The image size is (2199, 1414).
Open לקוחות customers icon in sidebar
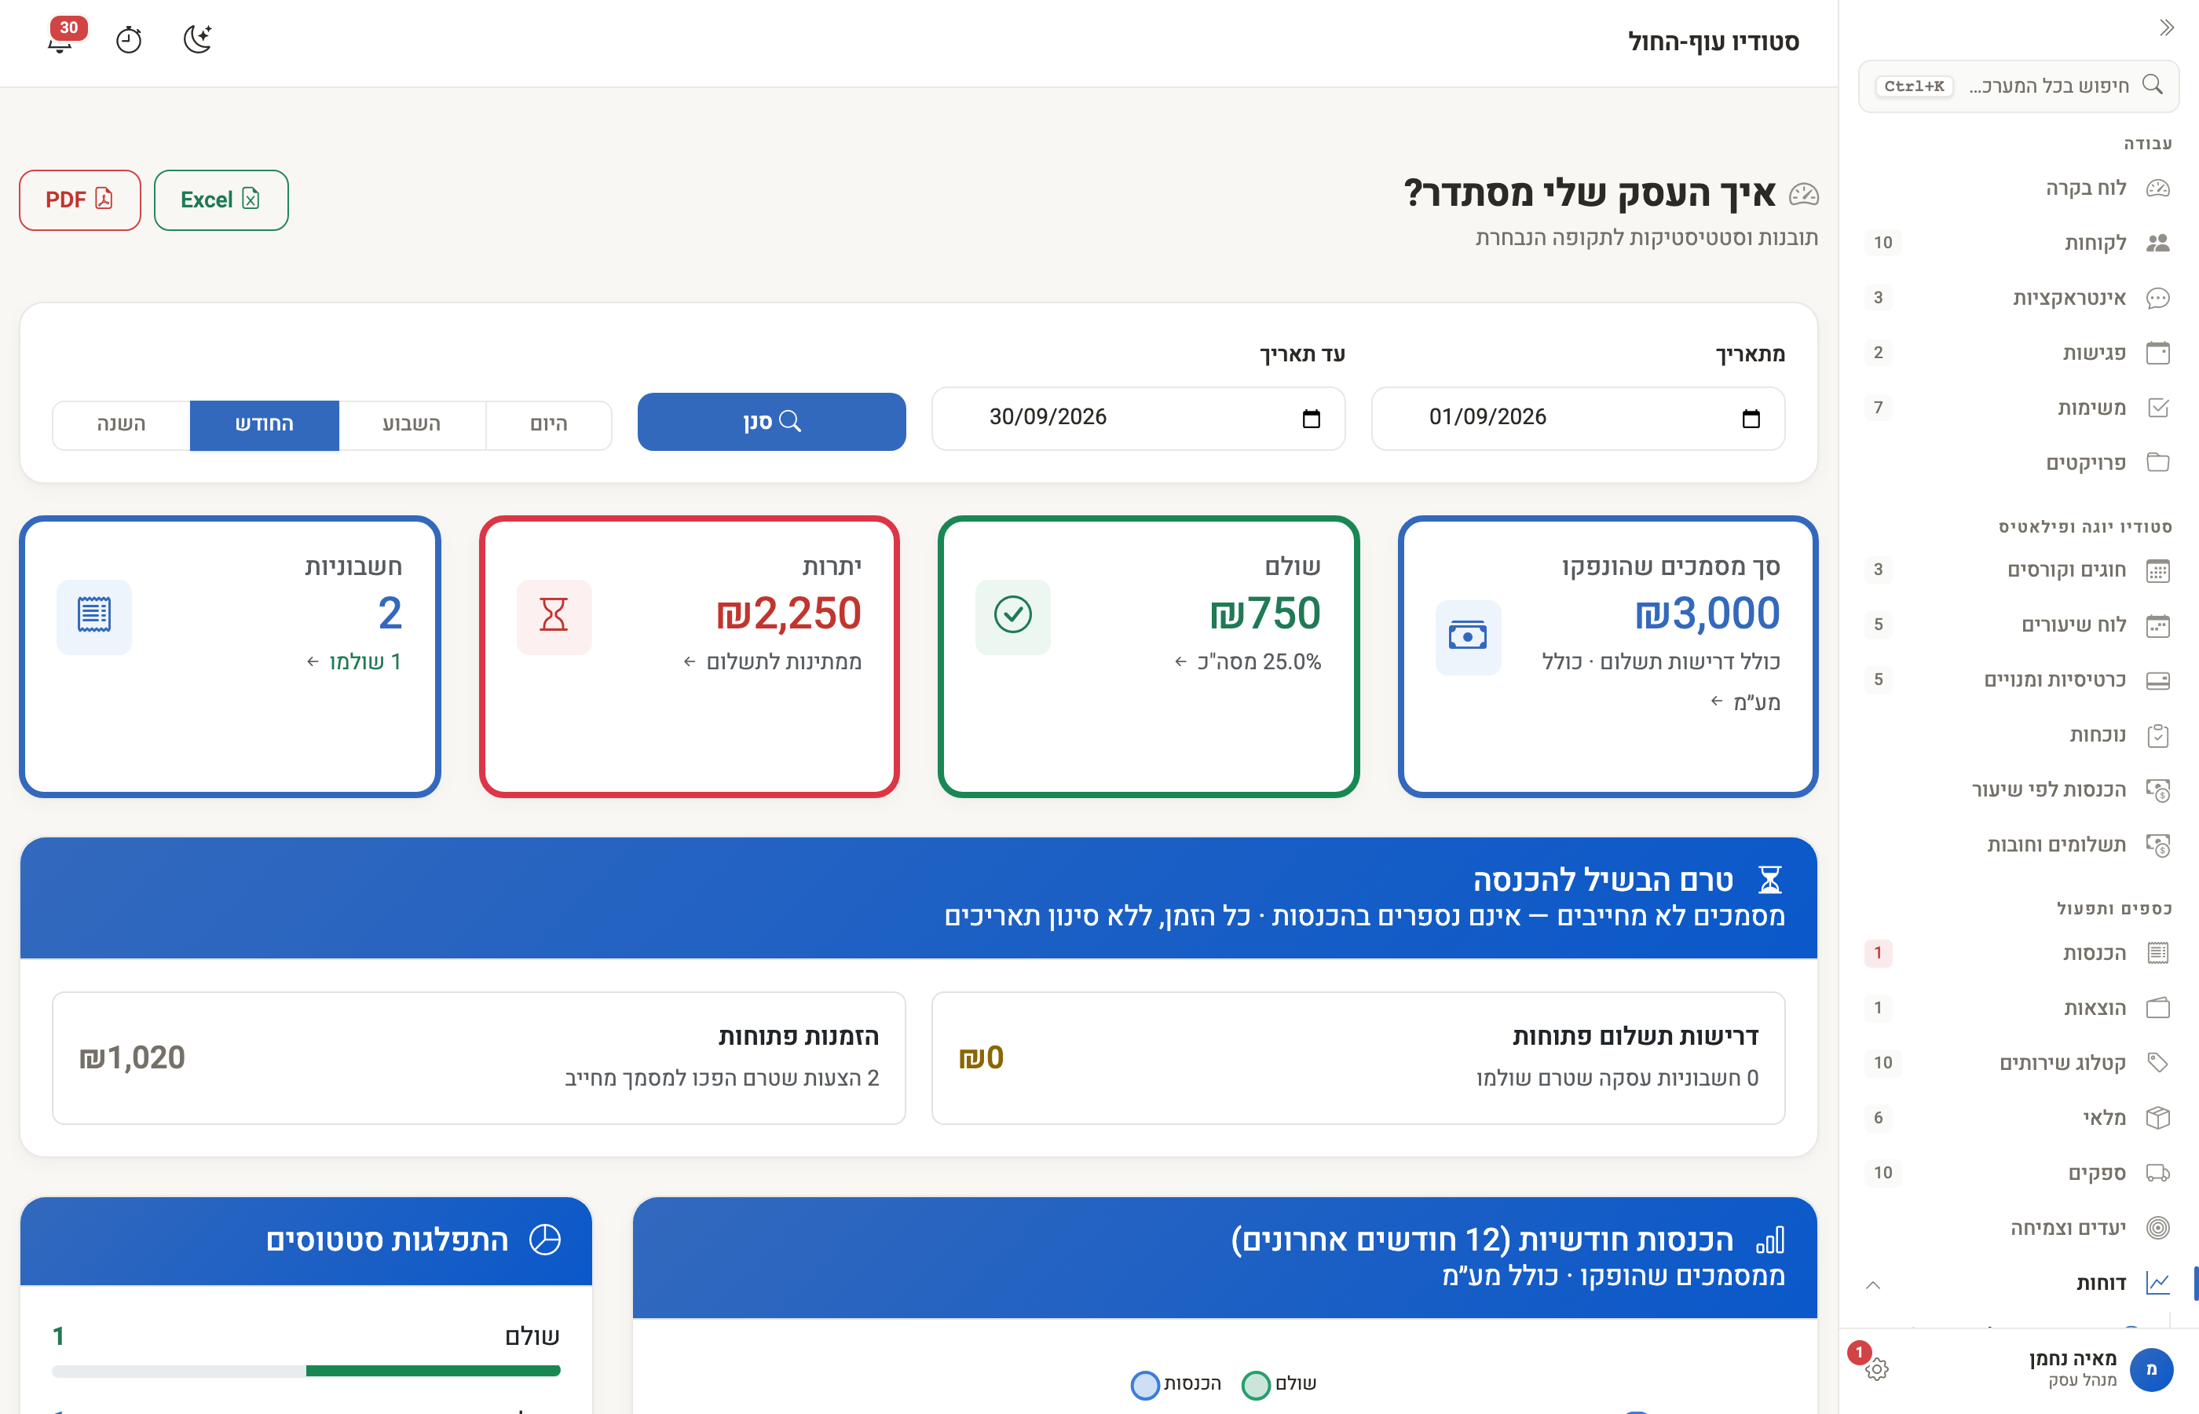click(2157, 243)
